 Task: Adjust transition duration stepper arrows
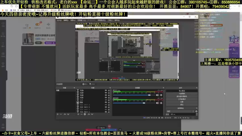coord(197,114)
